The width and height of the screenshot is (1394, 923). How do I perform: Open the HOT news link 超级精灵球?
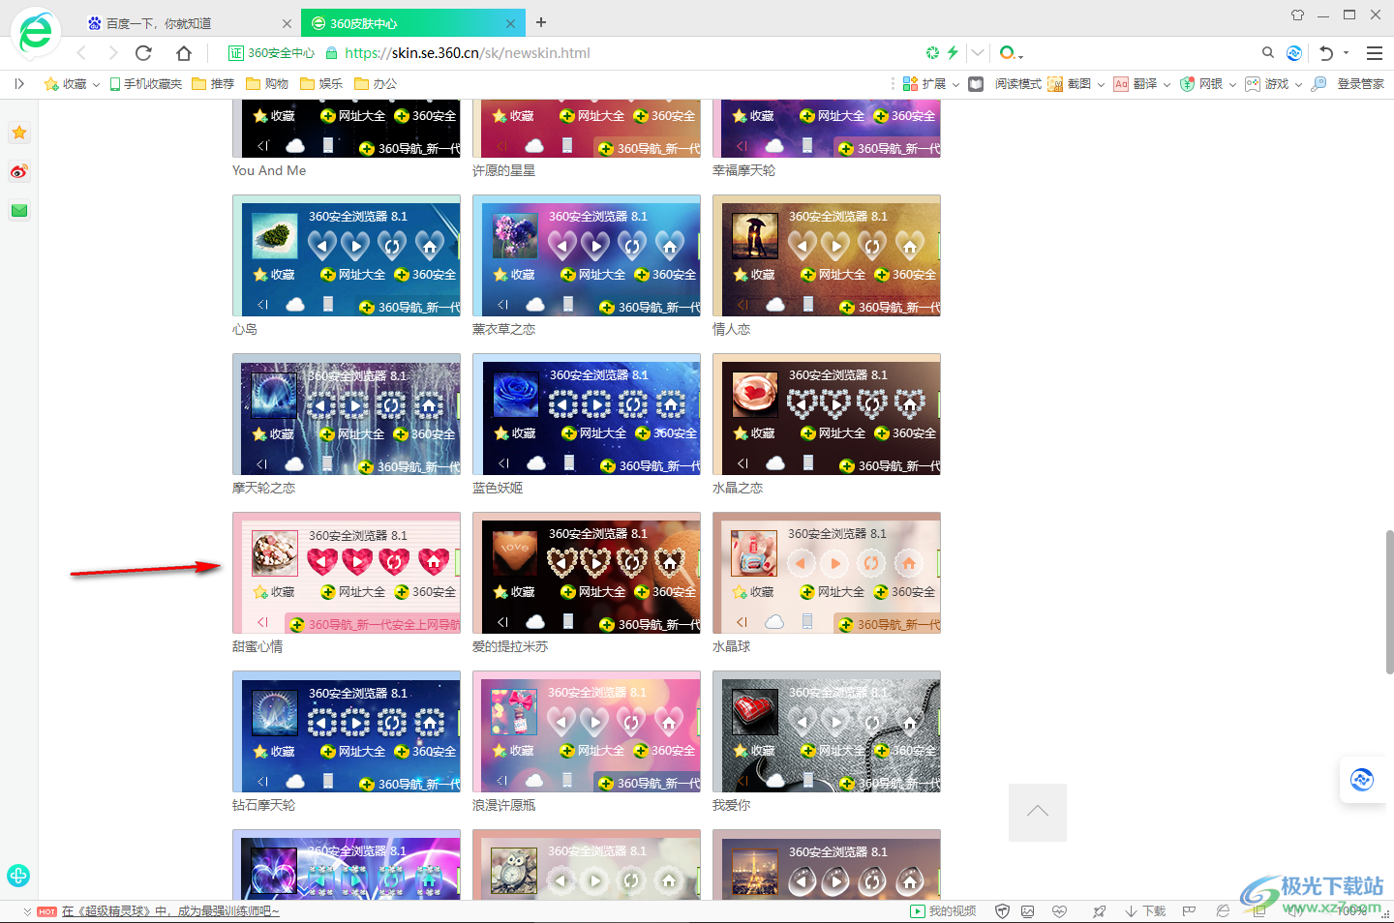click(x=170, y=911)
